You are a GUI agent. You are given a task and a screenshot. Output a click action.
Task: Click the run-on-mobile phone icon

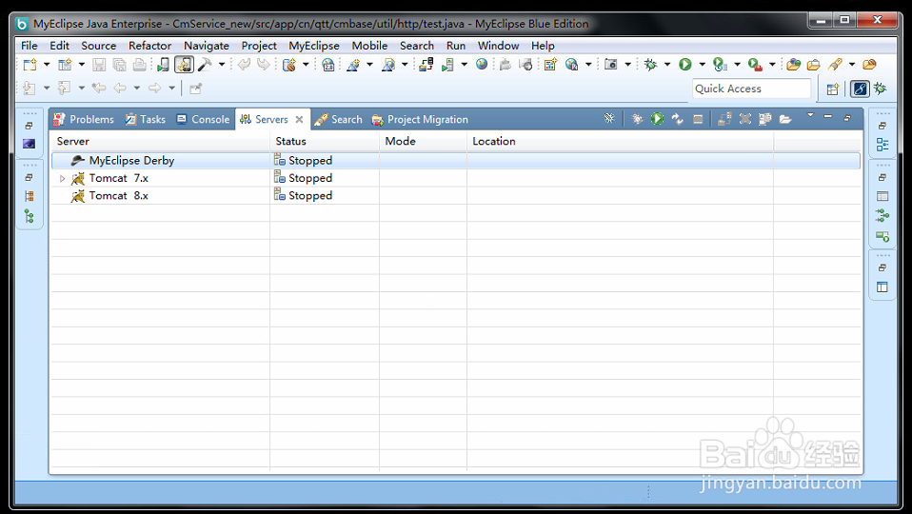164,65
